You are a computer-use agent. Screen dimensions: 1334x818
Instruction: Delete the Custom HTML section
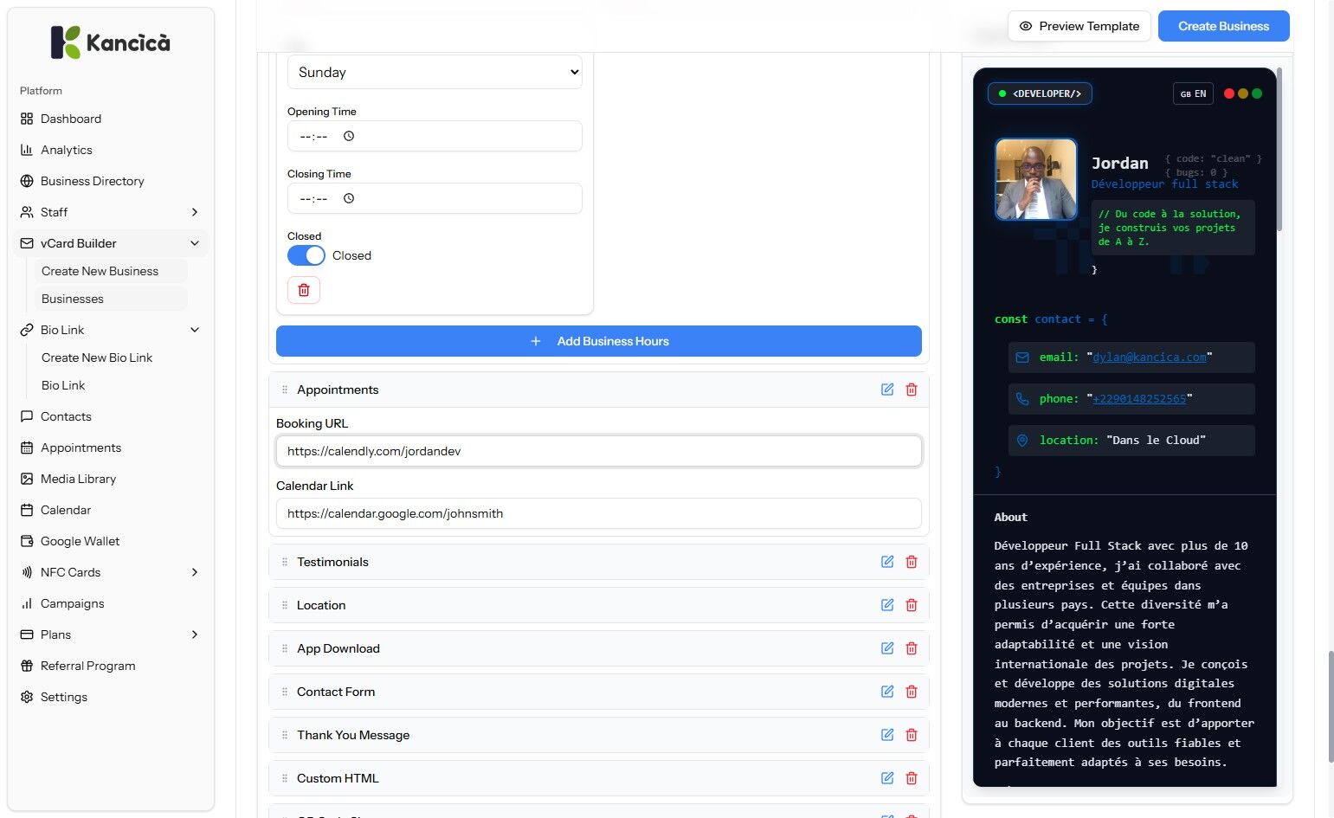click(912, 778)
